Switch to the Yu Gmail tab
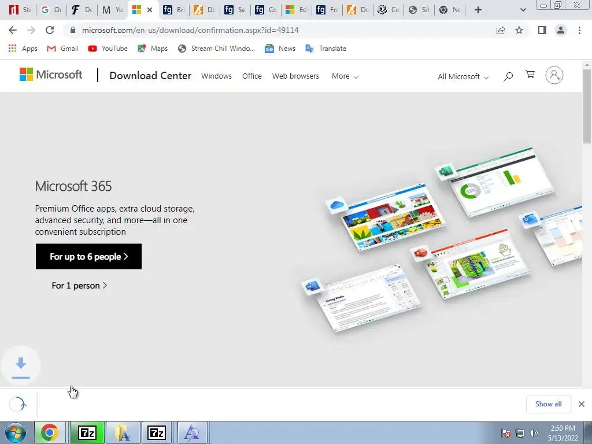This screenshot has width=592, height=444. point(113,10)
